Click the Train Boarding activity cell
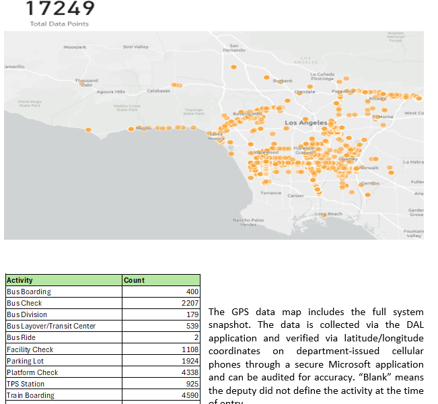The width and height of the screenshot is (438, 404). (x=63, y=395)
